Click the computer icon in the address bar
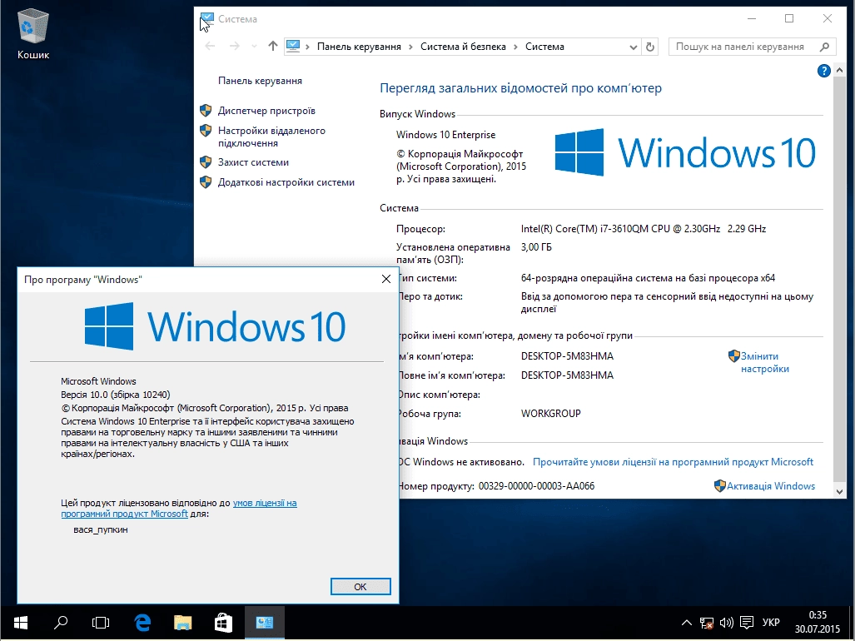Image resolution: width=855 pixels, height=641 pixels. [x=293, y=47]
